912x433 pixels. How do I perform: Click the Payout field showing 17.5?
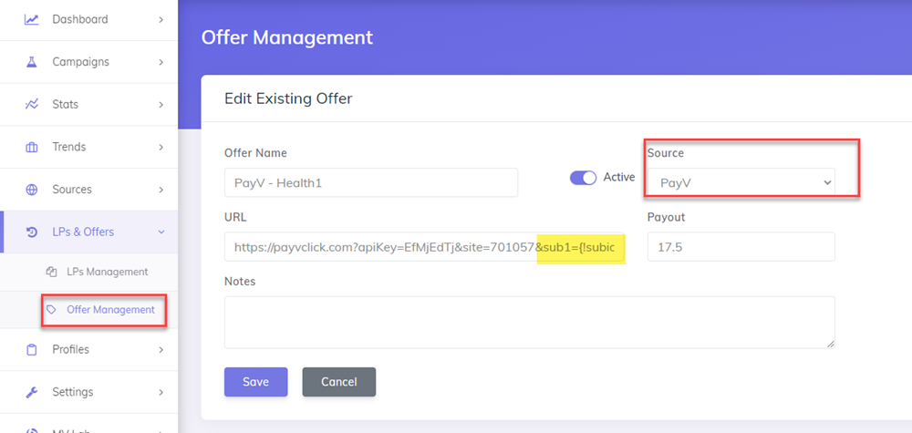[741, 247]
